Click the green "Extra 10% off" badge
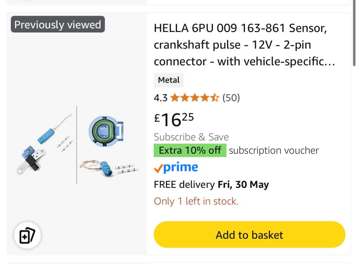The height and width of the screenshot is (264, 358). tap(190, 150)
